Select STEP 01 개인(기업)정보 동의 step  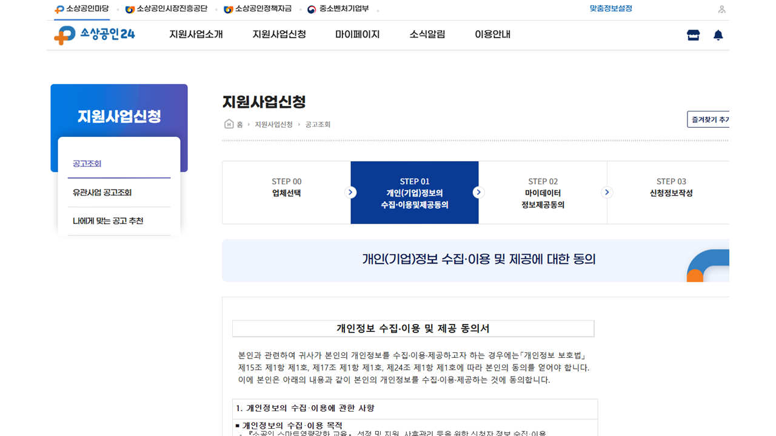[x=415, y=193]
